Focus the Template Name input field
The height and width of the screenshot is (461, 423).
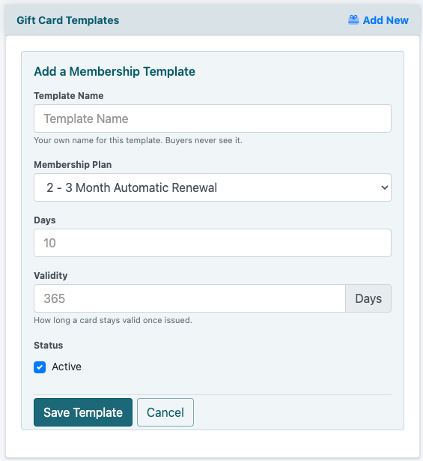213,118
